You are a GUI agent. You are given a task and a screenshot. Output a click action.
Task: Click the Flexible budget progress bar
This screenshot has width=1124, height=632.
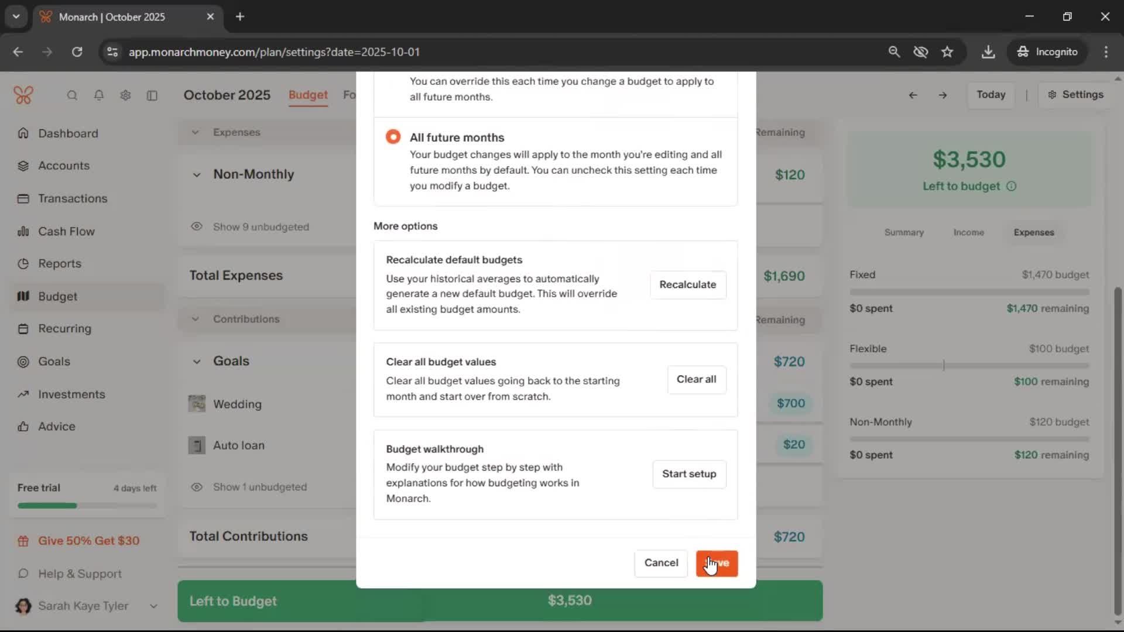pos(969,366)
